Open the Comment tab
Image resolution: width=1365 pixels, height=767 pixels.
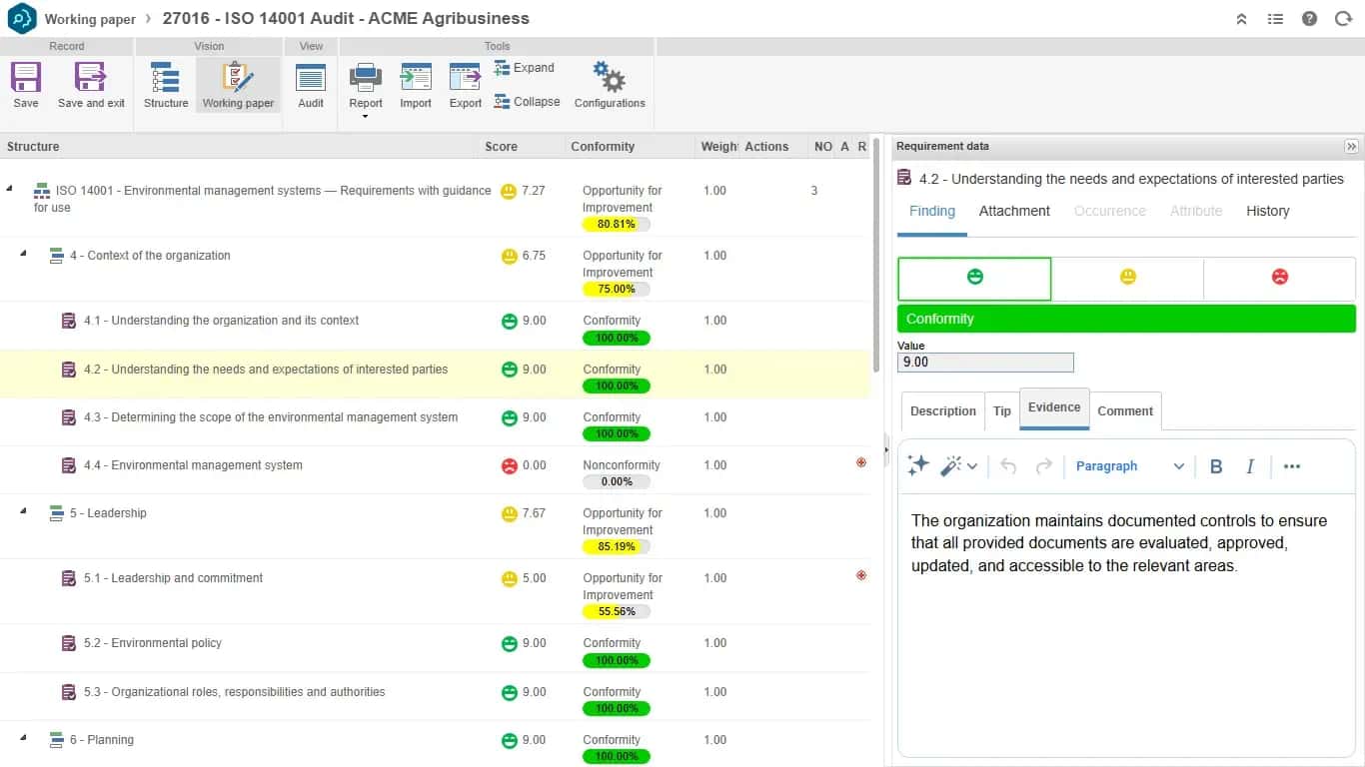pyautogui.click(x=1125, y=411)
